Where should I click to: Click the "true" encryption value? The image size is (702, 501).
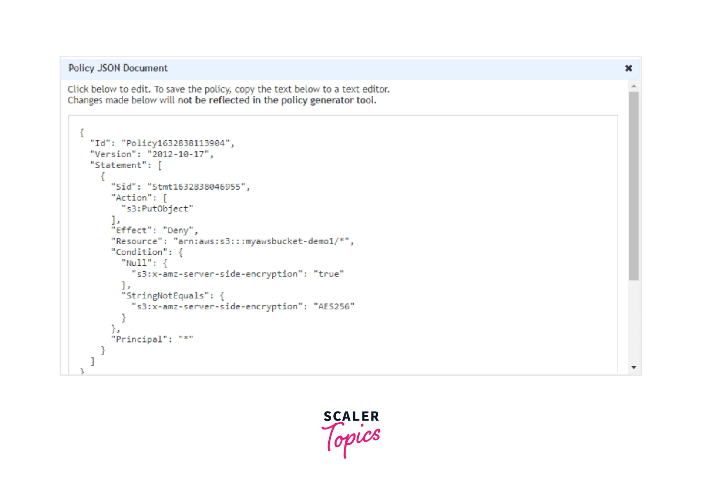point(328,274)
